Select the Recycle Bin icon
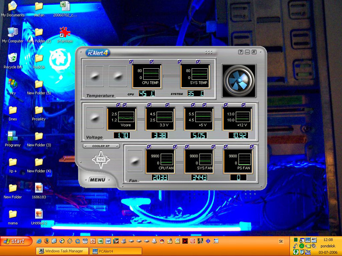Image resolution: width=342 pixels, height=256 pixels. (13, 61)
